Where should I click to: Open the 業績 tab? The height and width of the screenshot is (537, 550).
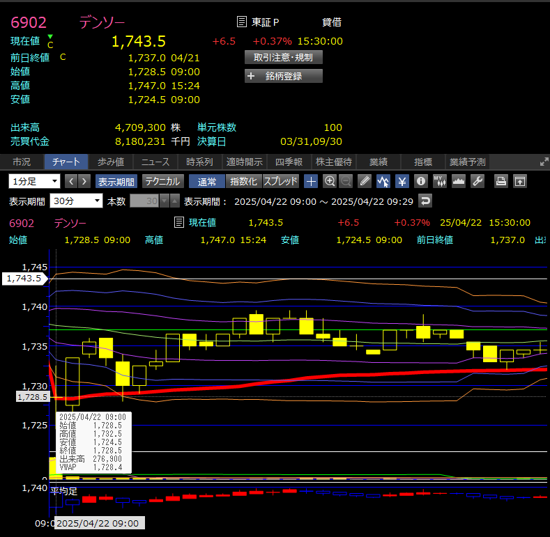point(378,162)
